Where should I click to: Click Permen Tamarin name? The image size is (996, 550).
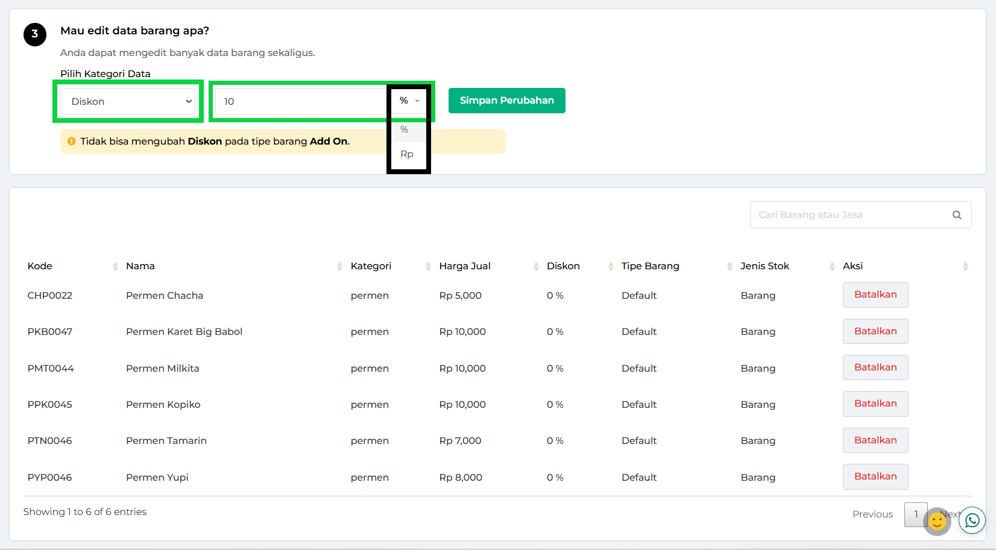[166, 441]
